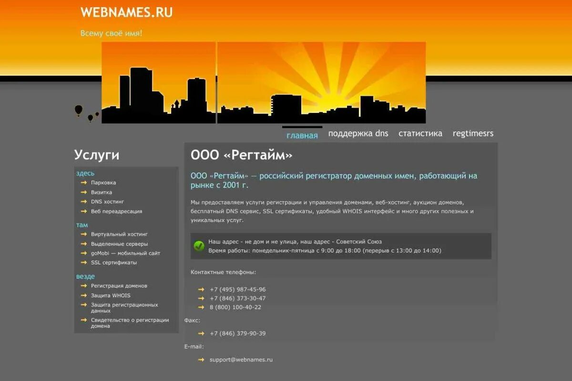The width and height of the screenshot is (572, 381).
Task: Click the WEBNAMES.RU site logo
Action: (126, 12)
